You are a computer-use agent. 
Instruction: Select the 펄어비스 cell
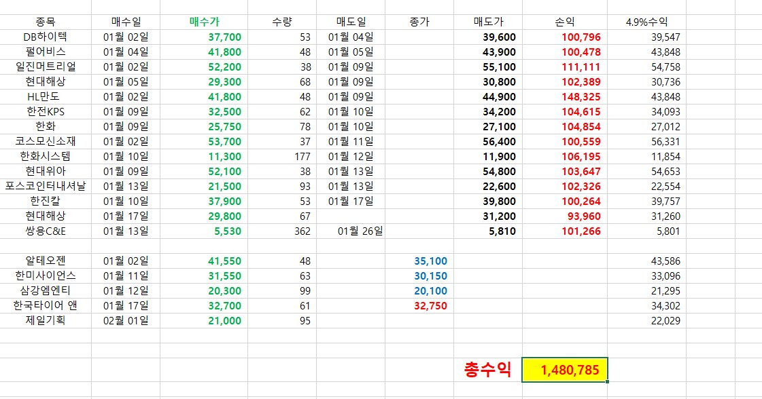[45, 52]
